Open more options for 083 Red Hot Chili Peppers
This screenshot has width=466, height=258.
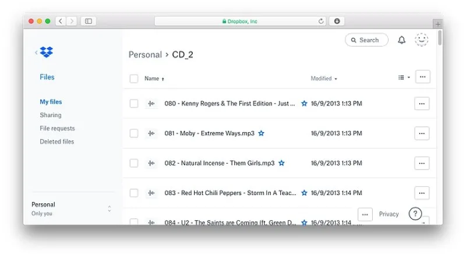pyautogui.click(x=422, y=193)
